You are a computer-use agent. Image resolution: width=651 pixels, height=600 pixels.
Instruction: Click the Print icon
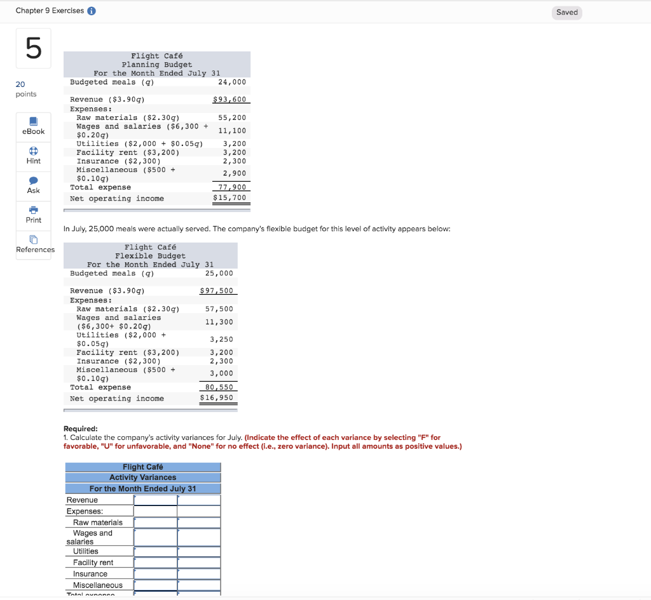click(33, 210)
